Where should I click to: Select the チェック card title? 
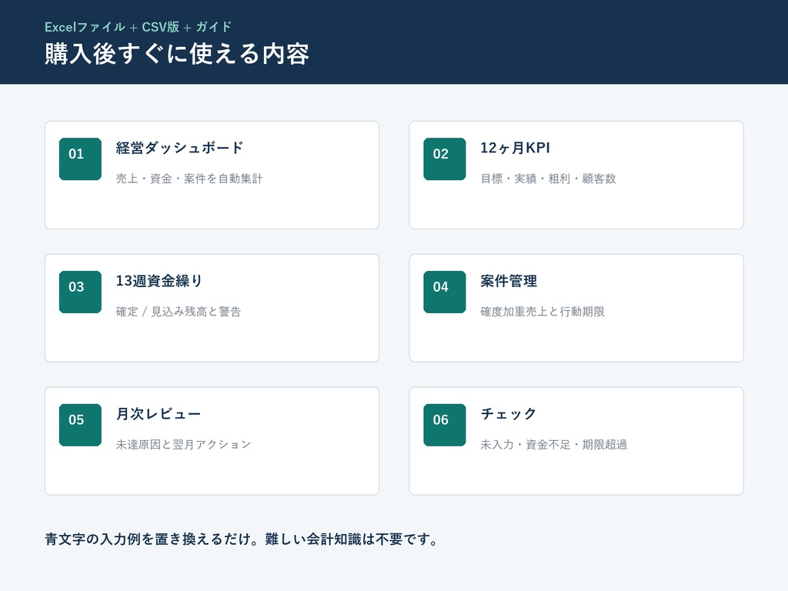click(x=509, y=414)
